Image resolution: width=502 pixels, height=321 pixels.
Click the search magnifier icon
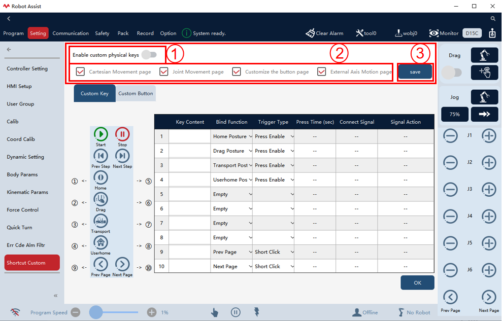493,19
